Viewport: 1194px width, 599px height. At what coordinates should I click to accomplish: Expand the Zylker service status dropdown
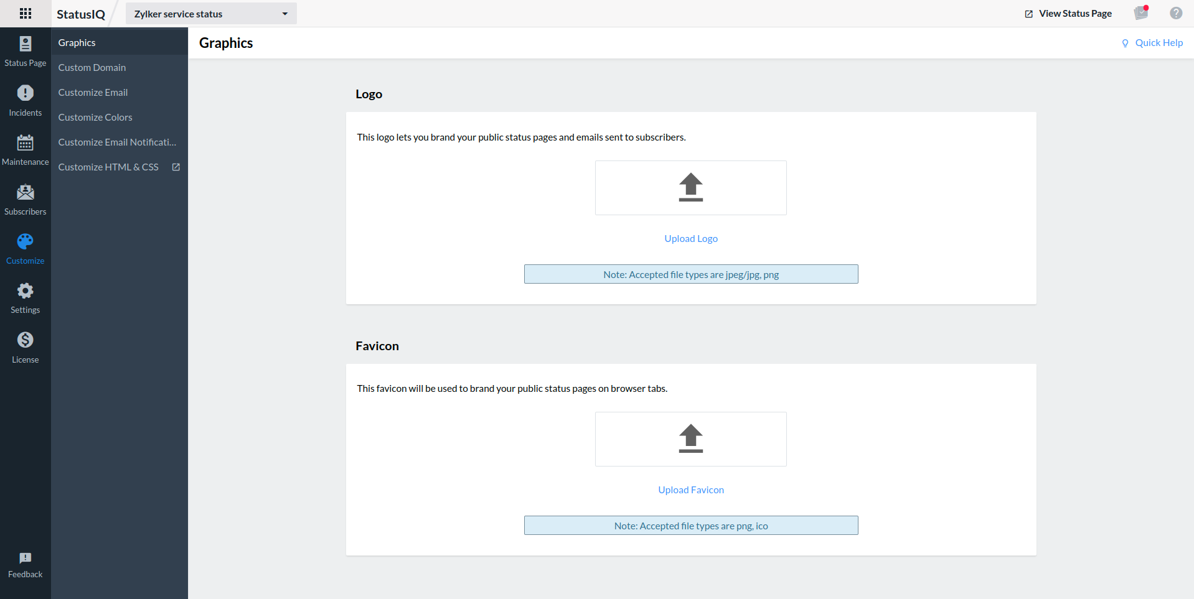pyautogui.click(x=211, y=14)
